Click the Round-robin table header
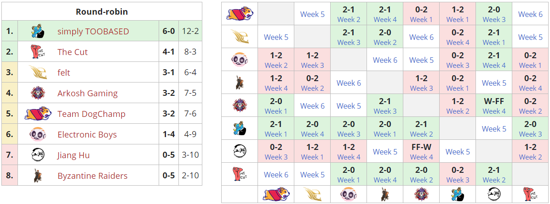This screenshot has height=204, width=550. (x=102, y=12)
